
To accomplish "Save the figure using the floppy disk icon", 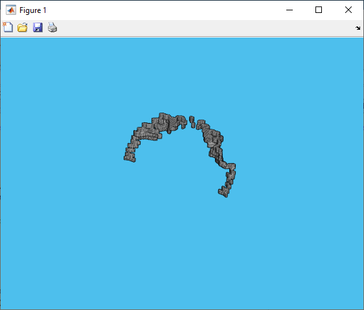I will pos(38,27).
